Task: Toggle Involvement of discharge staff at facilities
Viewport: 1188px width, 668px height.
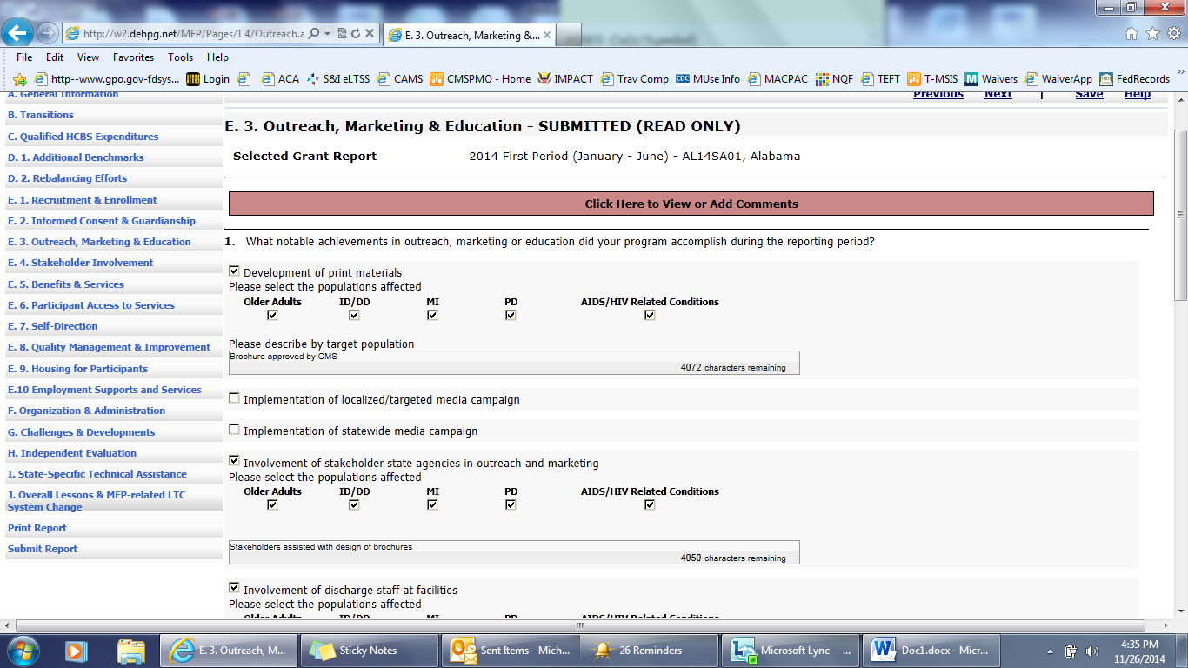Action: point(234,588)
